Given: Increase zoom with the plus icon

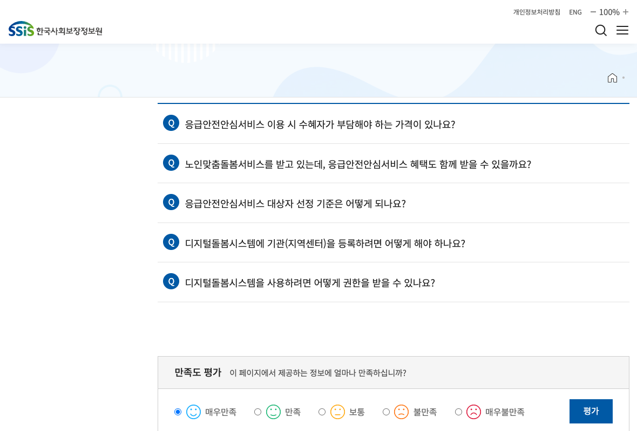Looking at the screenshot, I should (626, 12).
